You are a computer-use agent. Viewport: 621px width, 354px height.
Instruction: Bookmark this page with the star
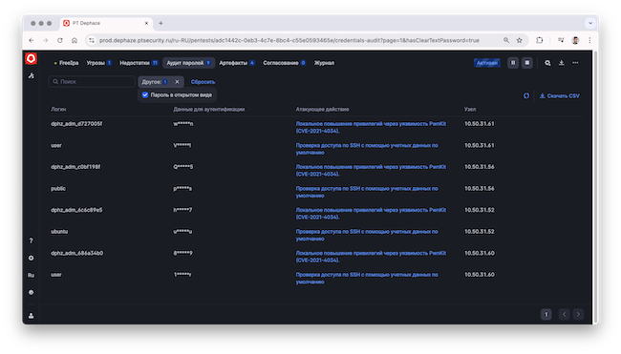[x=519, y=40]
